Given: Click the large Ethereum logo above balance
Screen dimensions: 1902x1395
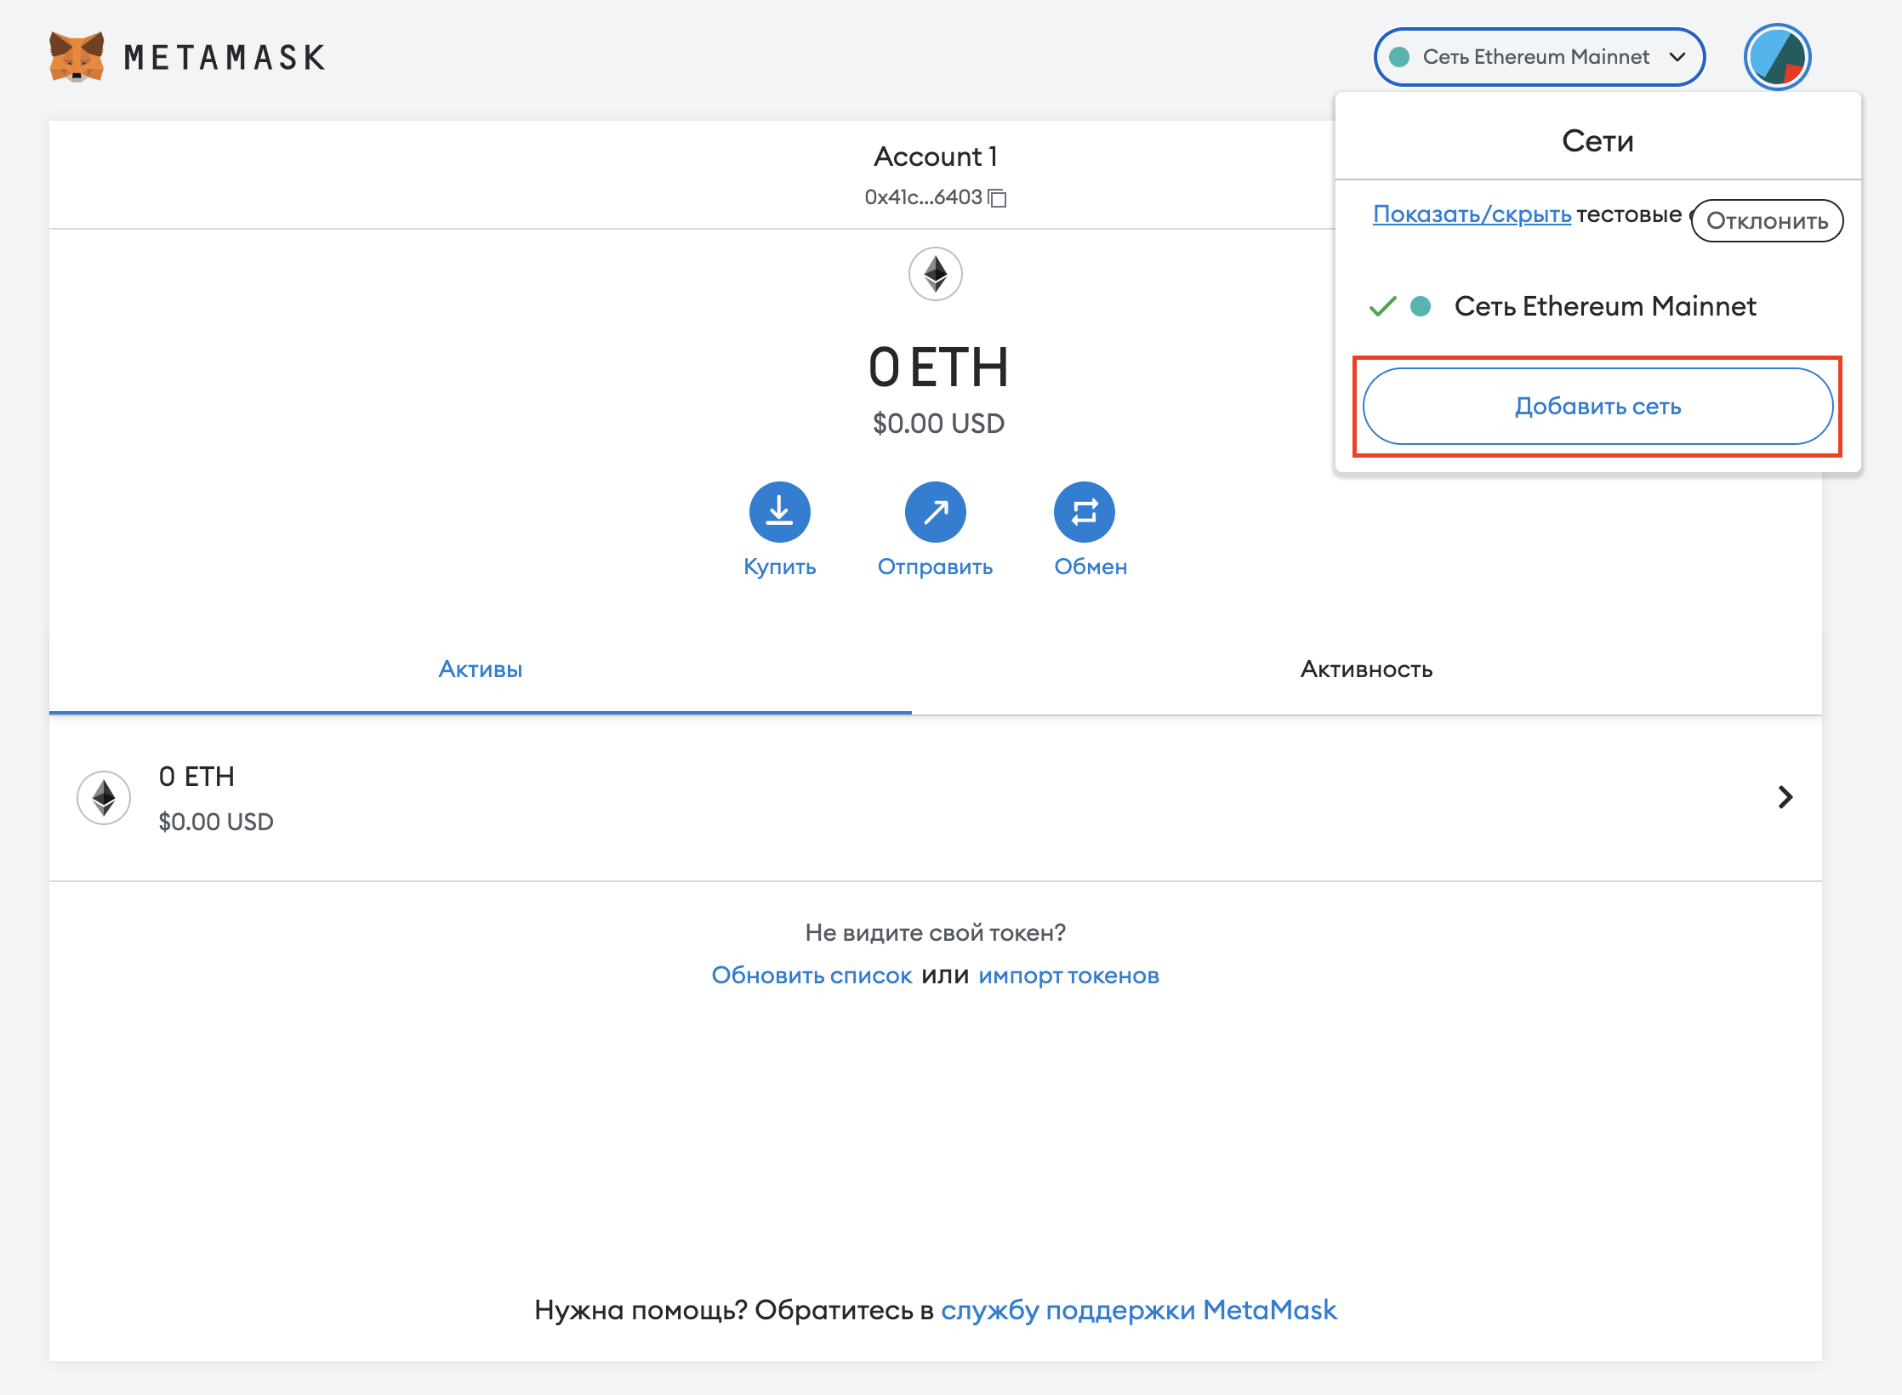Looking at the screenshot, I should 935,274.
